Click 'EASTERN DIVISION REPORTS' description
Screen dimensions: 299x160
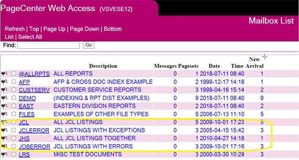click(94, 106)
